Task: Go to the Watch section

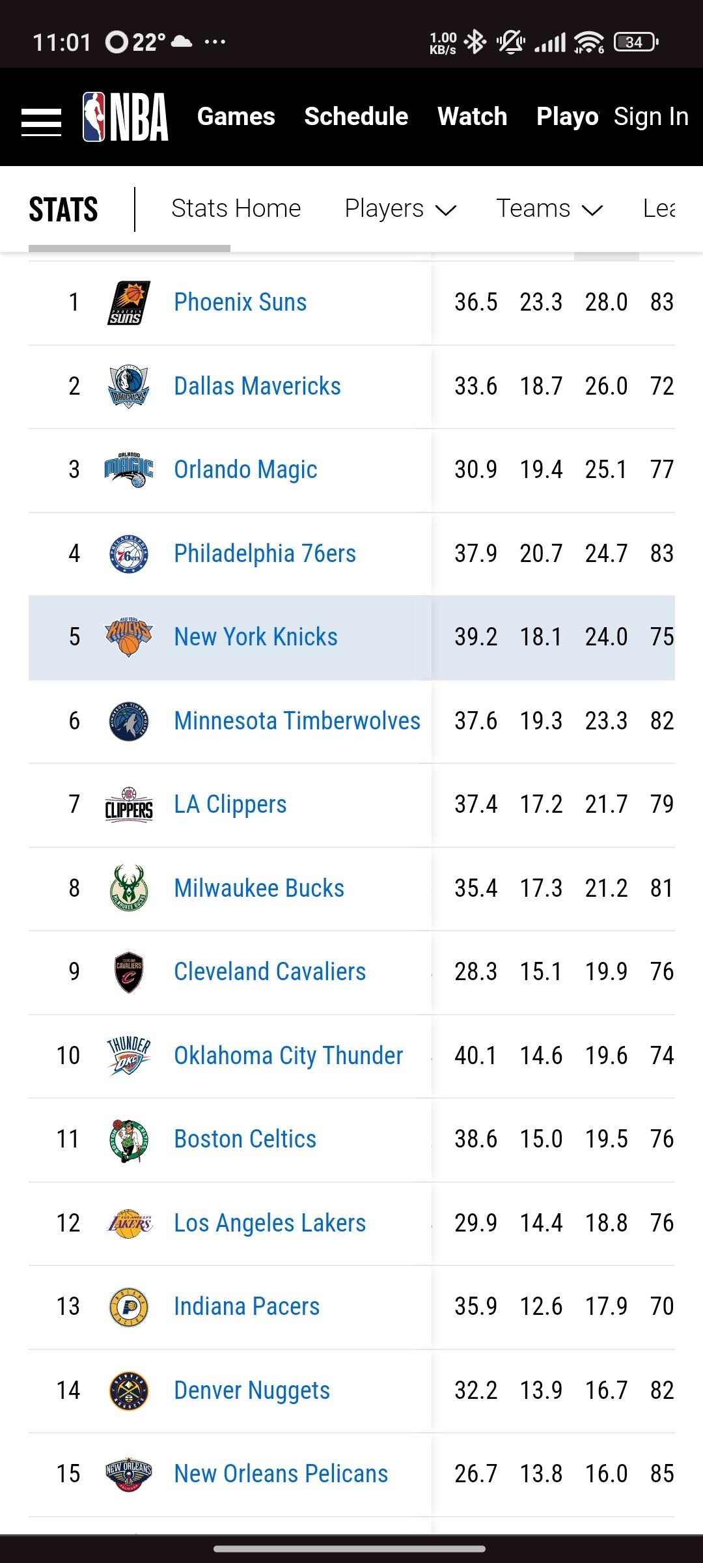Action: pyautogui.click(x=472, y=117)
